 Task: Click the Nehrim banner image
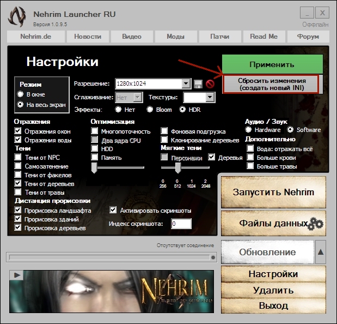112,291
